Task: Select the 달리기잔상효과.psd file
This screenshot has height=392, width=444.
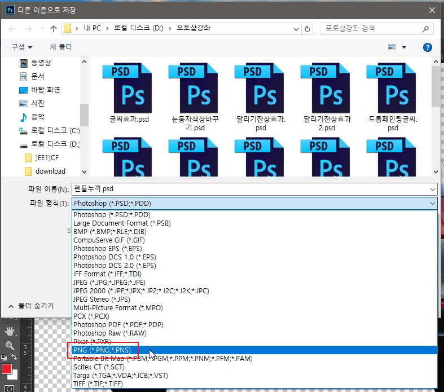Action: [261, 98]
